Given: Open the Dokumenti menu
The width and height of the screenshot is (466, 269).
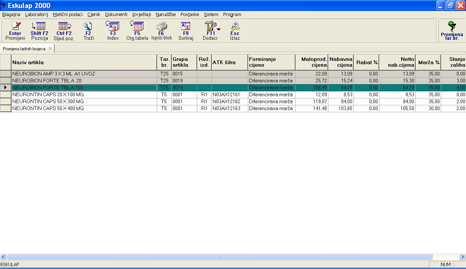Looking at the screenshot, I should pyautogui.click(x=116, y=15).
